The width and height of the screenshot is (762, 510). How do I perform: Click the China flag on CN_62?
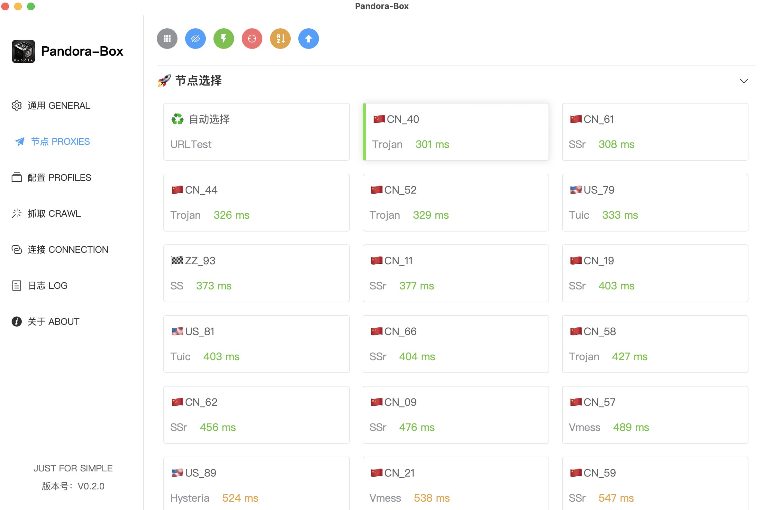(x=177, y=402)
